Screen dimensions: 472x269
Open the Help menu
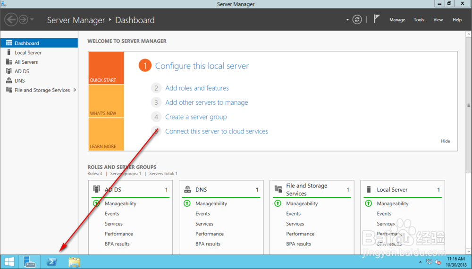[x=457, y=20]
